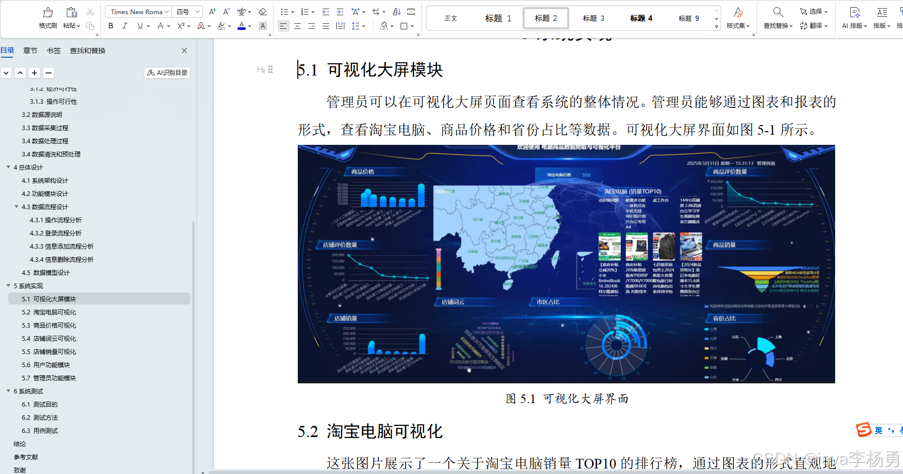903x474 pixels.
Task: Toggle Bold formatting
Action: (x=111, y=26)
